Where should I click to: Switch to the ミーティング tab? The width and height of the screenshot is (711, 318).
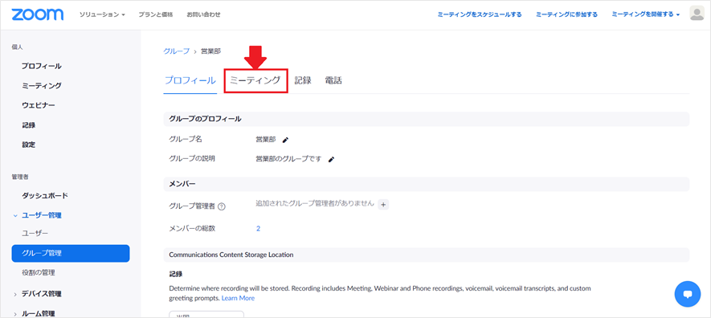(255, 80)
